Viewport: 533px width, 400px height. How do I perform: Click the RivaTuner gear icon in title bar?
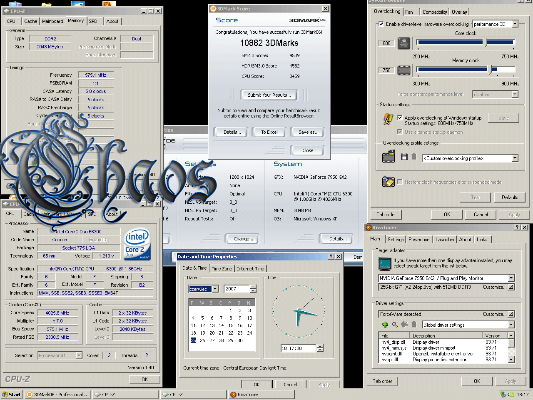pos(369,227)
